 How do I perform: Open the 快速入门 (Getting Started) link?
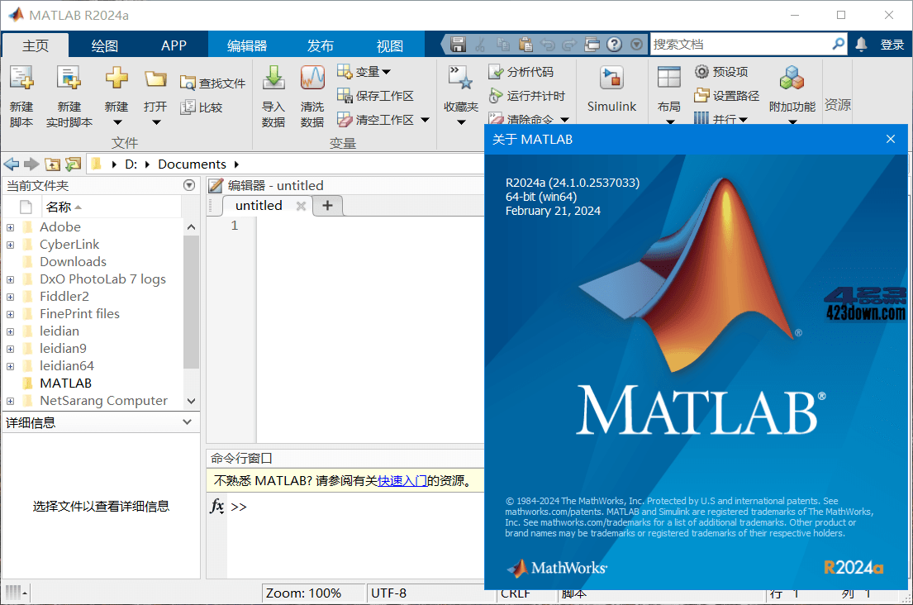pyautogui.click(x=402, y=479)
